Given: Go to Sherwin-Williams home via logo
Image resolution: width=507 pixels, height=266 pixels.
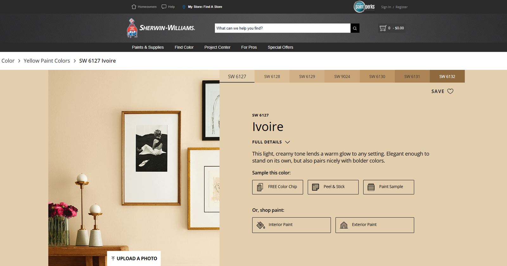Looking at the screenshot, I should click(161, 28).
